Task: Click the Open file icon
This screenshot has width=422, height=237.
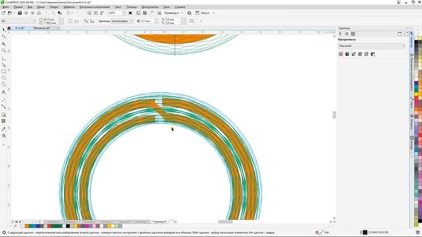Action: (x=10, y=13)
